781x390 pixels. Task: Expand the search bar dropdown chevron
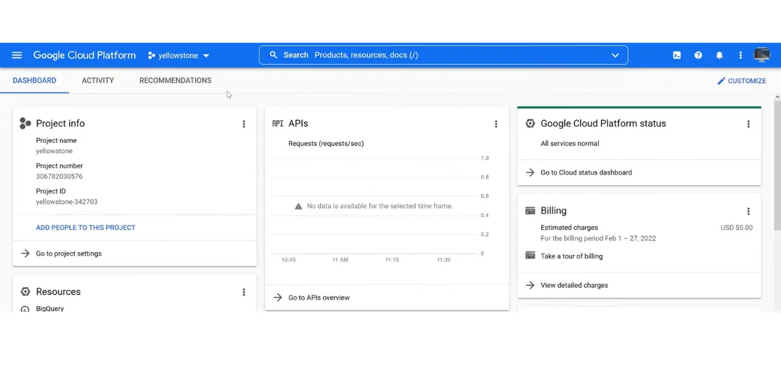coord(615,55)
